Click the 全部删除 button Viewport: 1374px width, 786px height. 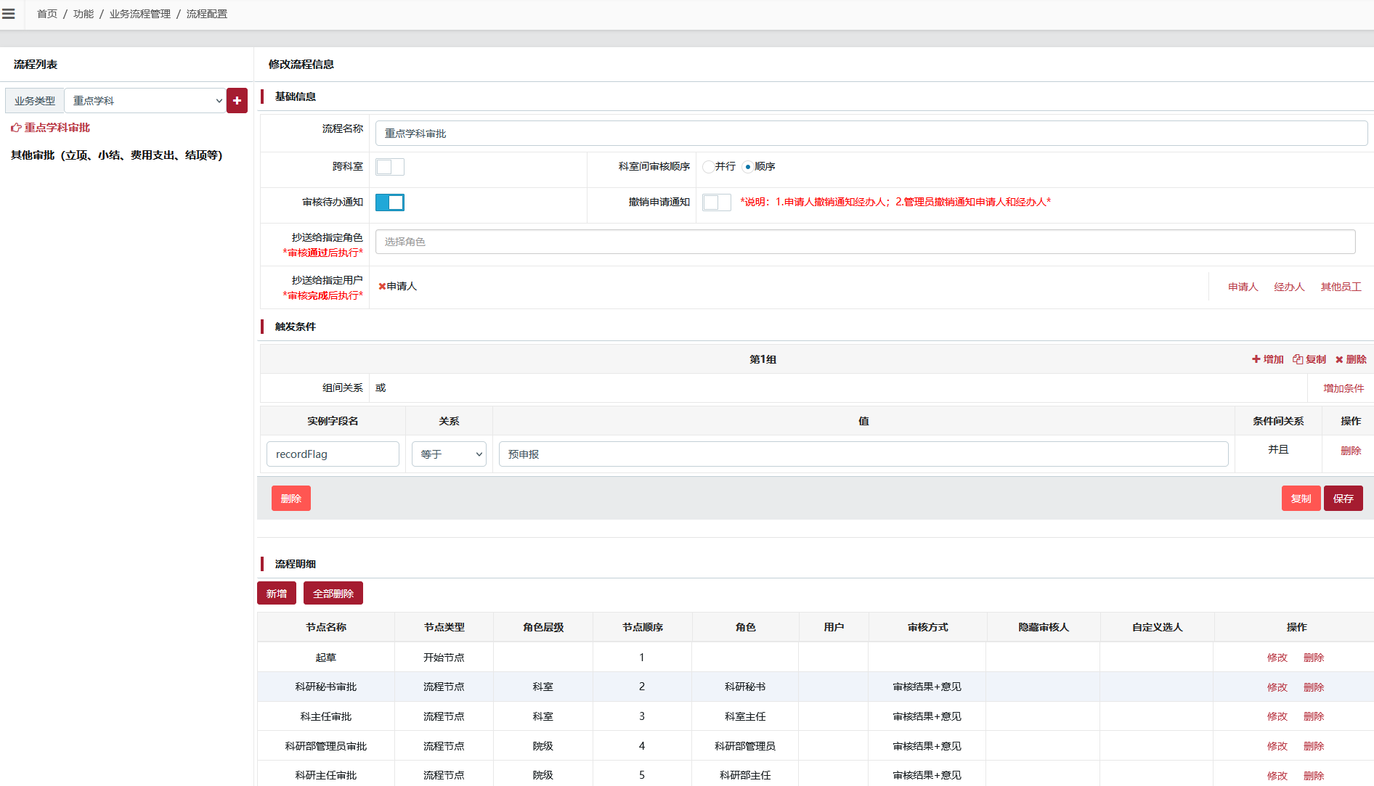[333, 593]
